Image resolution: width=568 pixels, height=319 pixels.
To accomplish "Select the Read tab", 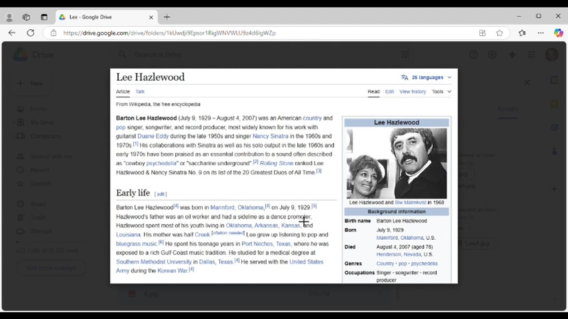I will click(x=374, y=92).
